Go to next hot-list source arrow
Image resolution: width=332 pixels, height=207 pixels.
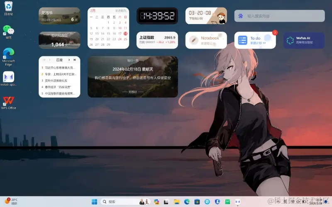tap(69, 60)
